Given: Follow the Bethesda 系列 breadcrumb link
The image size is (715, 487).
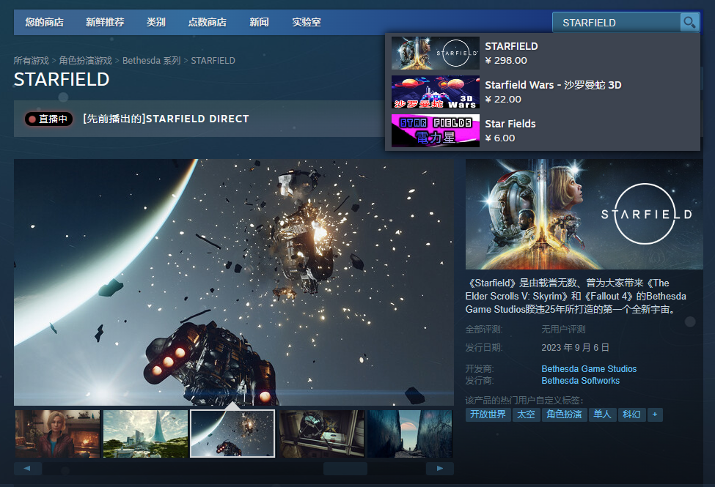Looking at the screenshot, I should [151, 61].
